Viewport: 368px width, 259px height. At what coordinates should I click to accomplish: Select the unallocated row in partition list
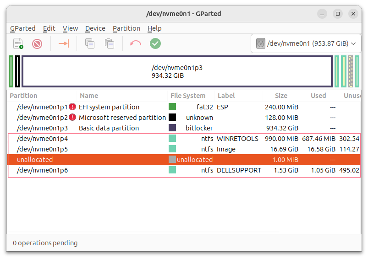[183, 160]
